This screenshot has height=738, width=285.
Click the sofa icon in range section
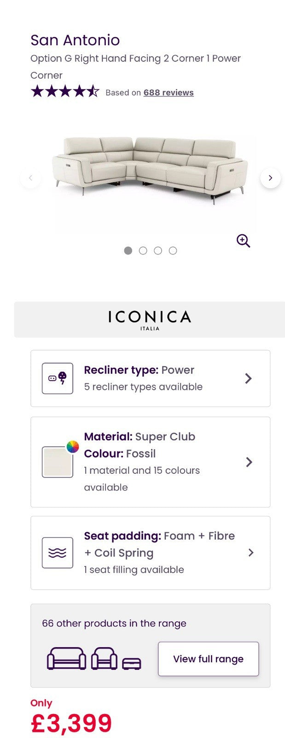point(66,659)
